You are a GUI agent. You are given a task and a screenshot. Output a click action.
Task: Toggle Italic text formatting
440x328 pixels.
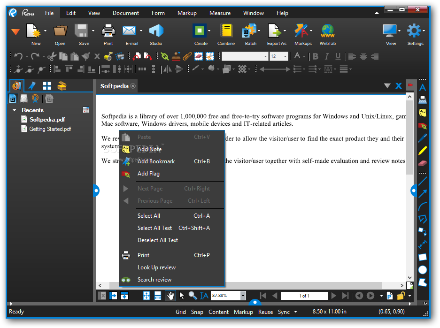point(327,56)
